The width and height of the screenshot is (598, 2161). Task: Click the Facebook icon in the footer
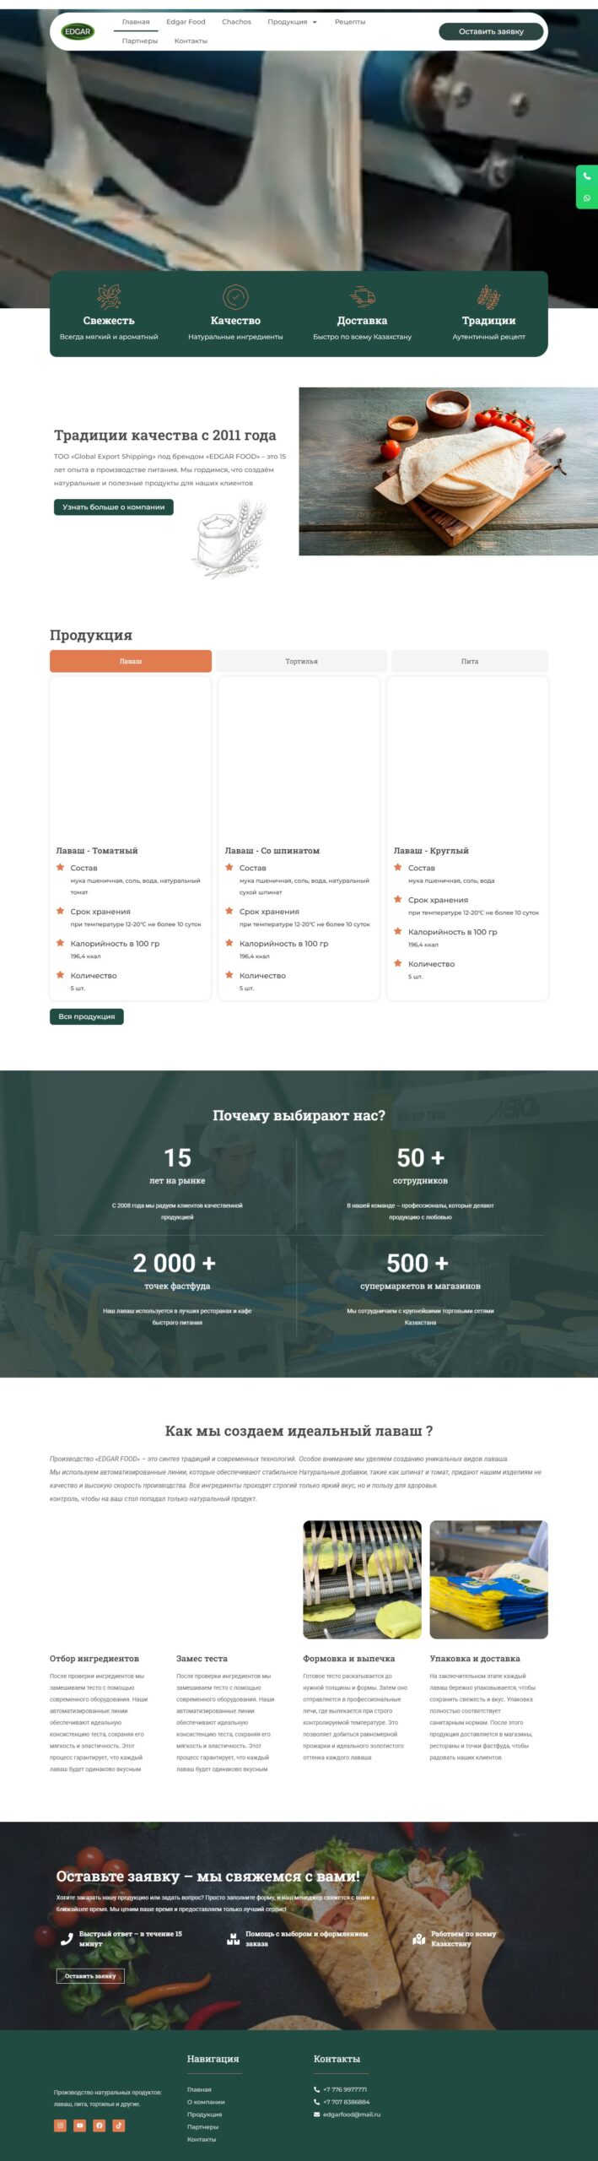click(x=99, y=2126)
